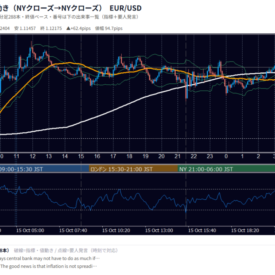Open the 'central bank may not have' headline
This screenshot has height=275, width=275.
tap(50, 258)
